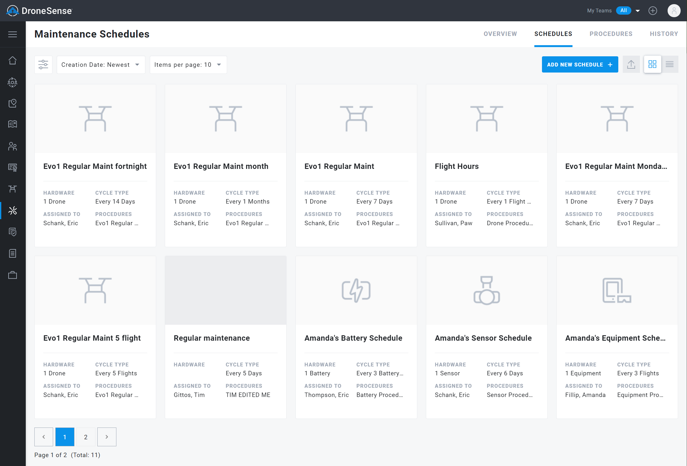
Task: Open Evo1 Regular Maint 5 flight title
Action: coord(92,338)
